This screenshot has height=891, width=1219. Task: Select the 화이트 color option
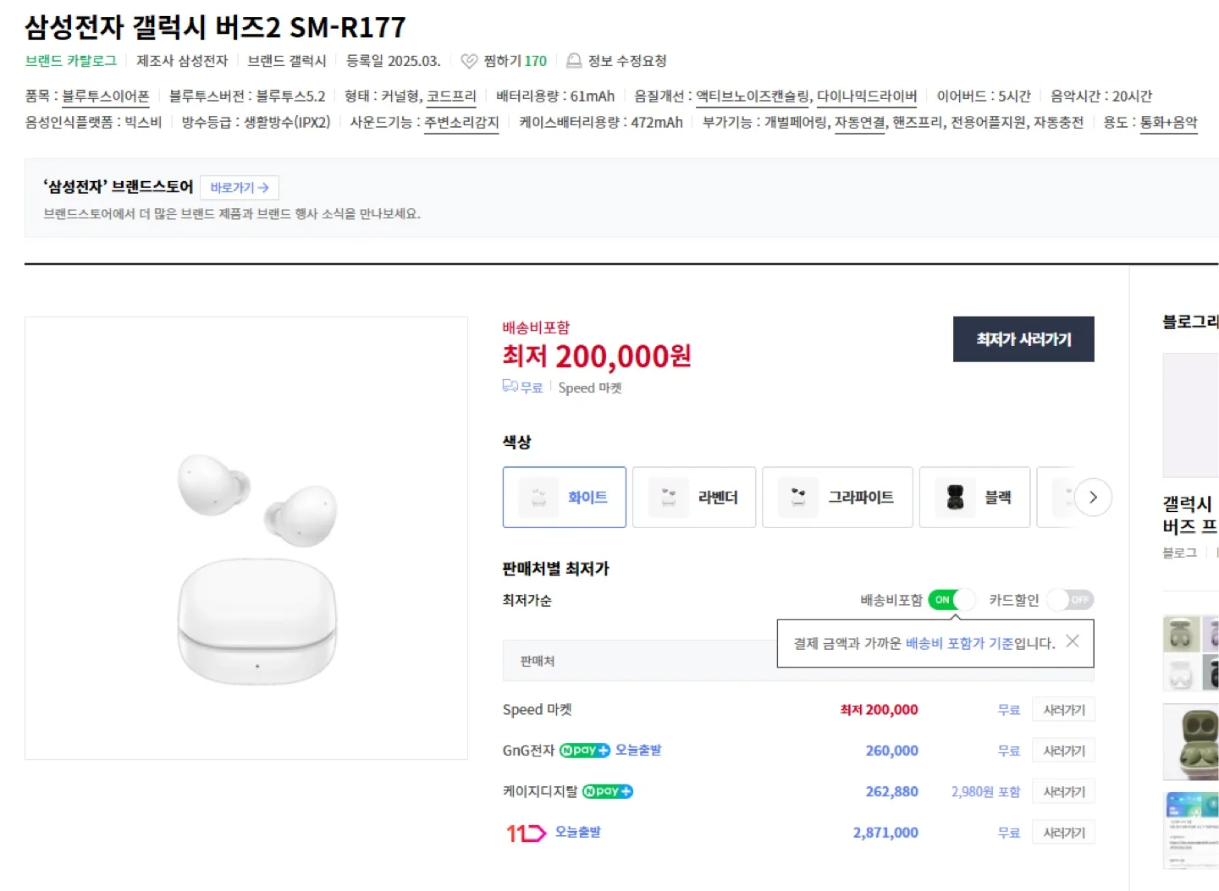[565, 498]
